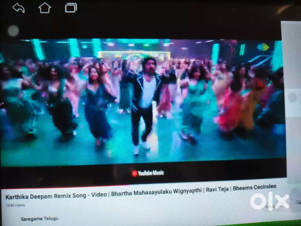Open the Karthika Deepam Remix Song title
301x226 pixels.
click(141, 192)
